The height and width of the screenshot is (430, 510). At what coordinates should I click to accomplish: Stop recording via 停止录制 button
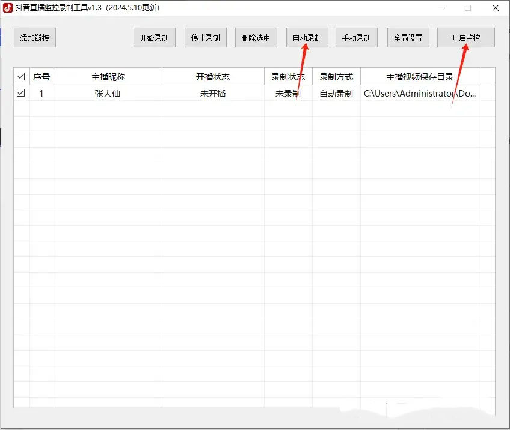pos(206,38)
